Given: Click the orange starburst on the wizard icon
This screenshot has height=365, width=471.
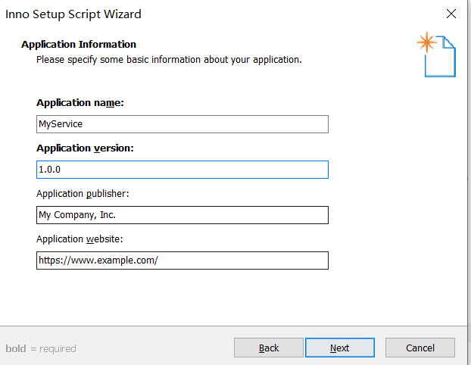Looking at the screenshot, I should pos(427,43).
